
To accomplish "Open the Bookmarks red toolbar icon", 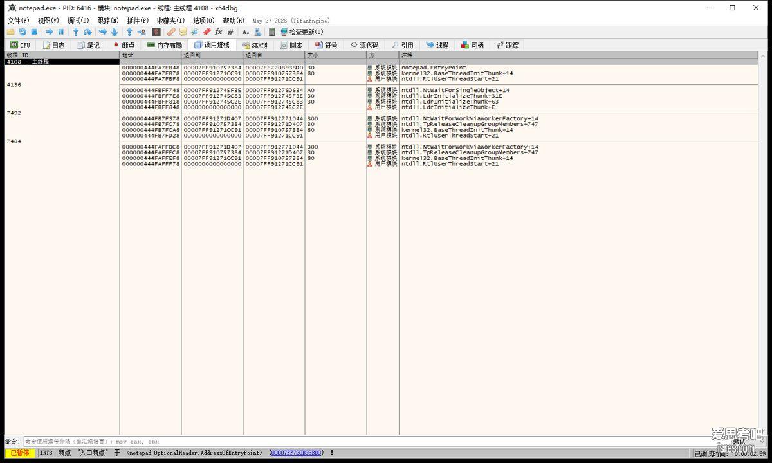I will 207,32.
